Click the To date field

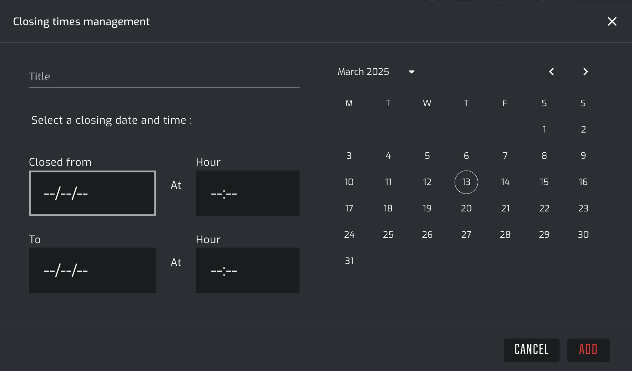93,271
